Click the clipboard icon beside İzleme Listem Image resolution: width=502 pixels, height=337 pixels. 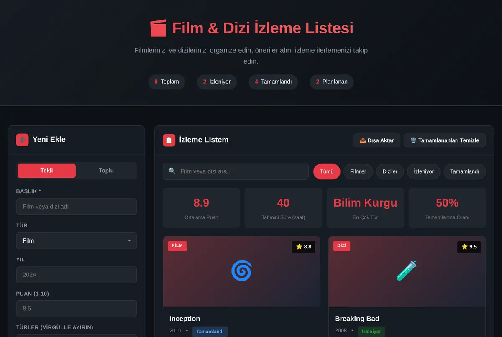click(169, 140)
